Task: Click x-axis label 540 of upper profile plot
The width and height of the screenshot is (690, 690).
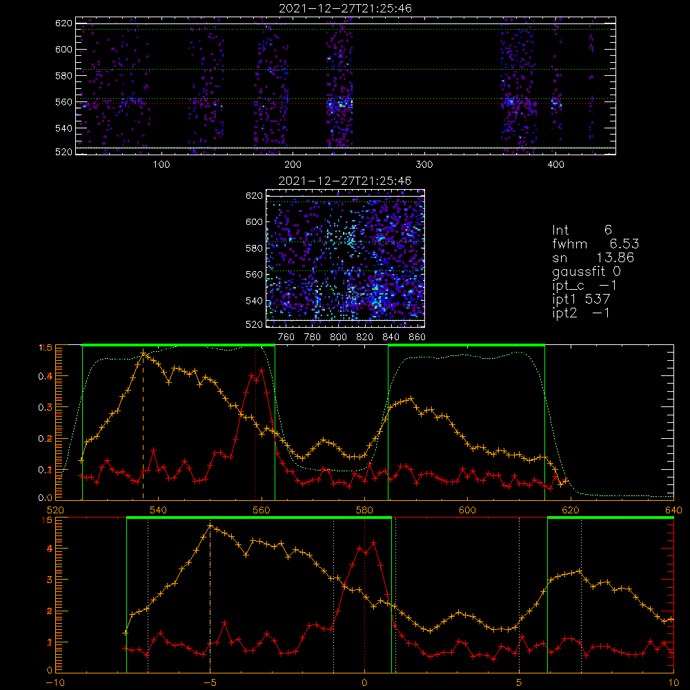Action: [159, 511]
